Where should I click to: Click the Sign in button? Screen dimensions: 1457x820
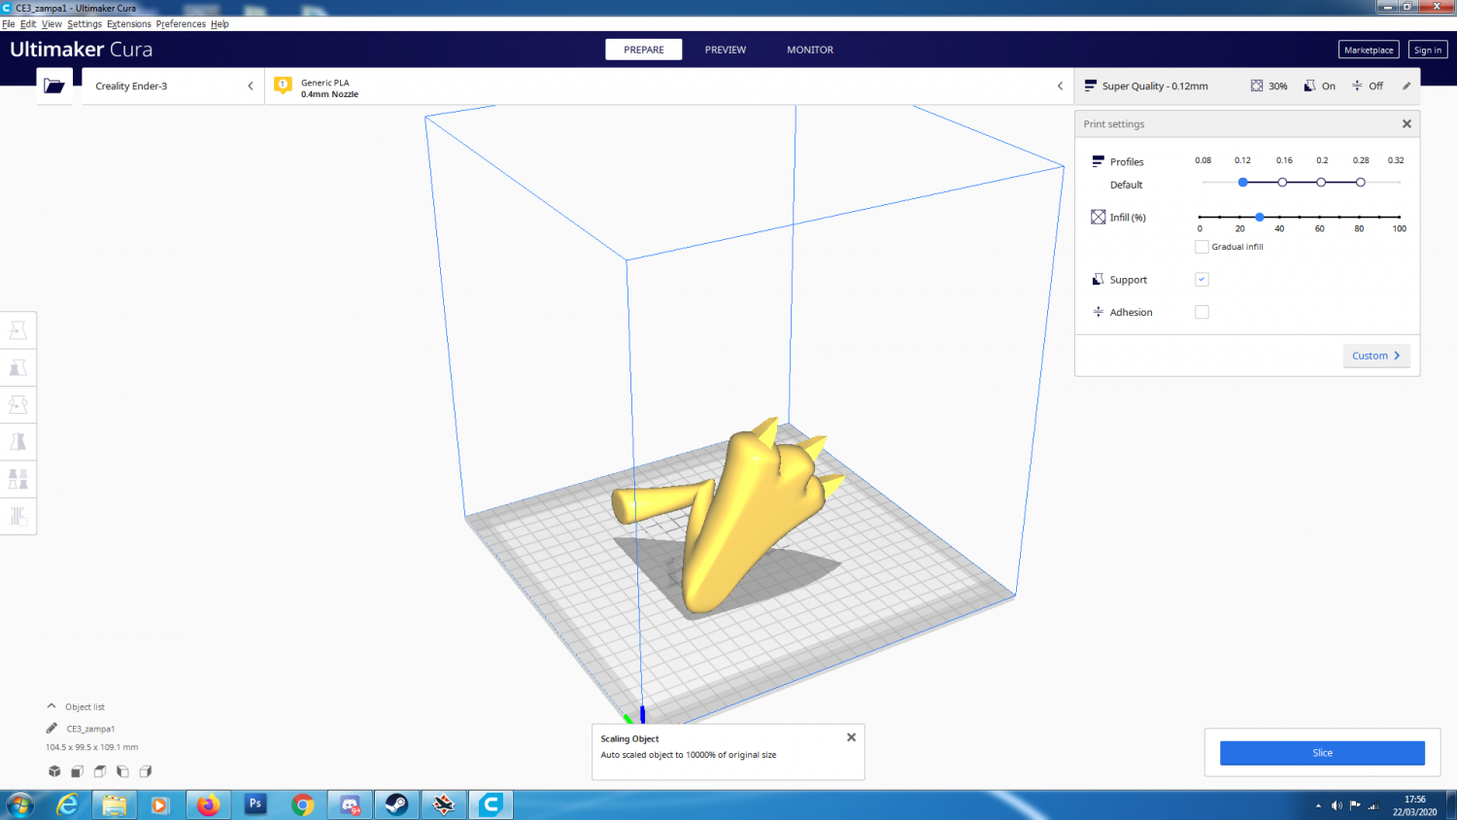click(x=1428, y=50)
